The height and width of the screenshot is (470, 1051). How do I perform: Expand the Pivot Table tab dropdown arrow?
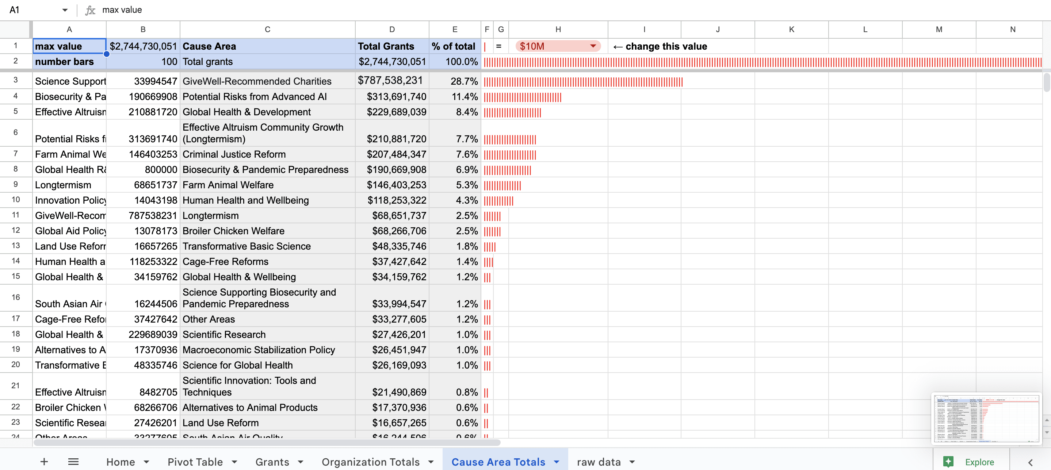[x=234, y=462]
